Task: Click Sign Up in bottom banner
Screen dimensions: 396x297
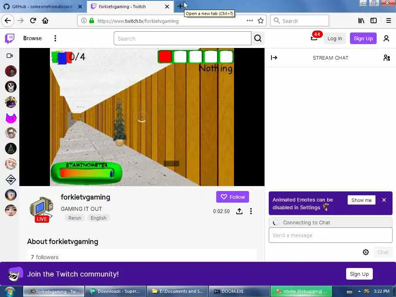Action: [359, 274]
